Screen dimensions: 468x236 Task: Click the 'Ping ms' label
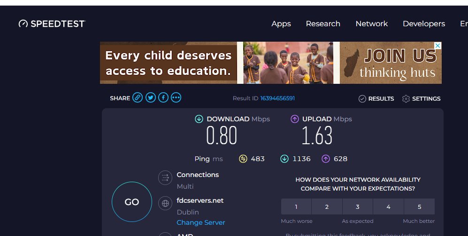(x=208, y=159)
